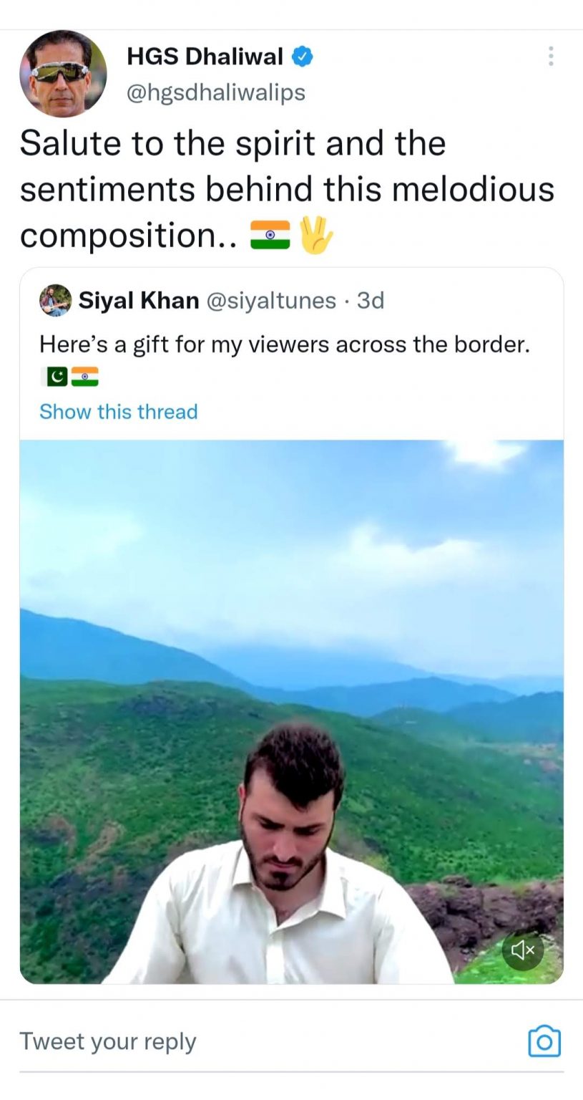Image resolution: width=583 pixels, height=1100 pixels.
Task: Click the Pakistan flag emoji in quoted tweet
Action: pyautogui.click(x=54, y=376)
